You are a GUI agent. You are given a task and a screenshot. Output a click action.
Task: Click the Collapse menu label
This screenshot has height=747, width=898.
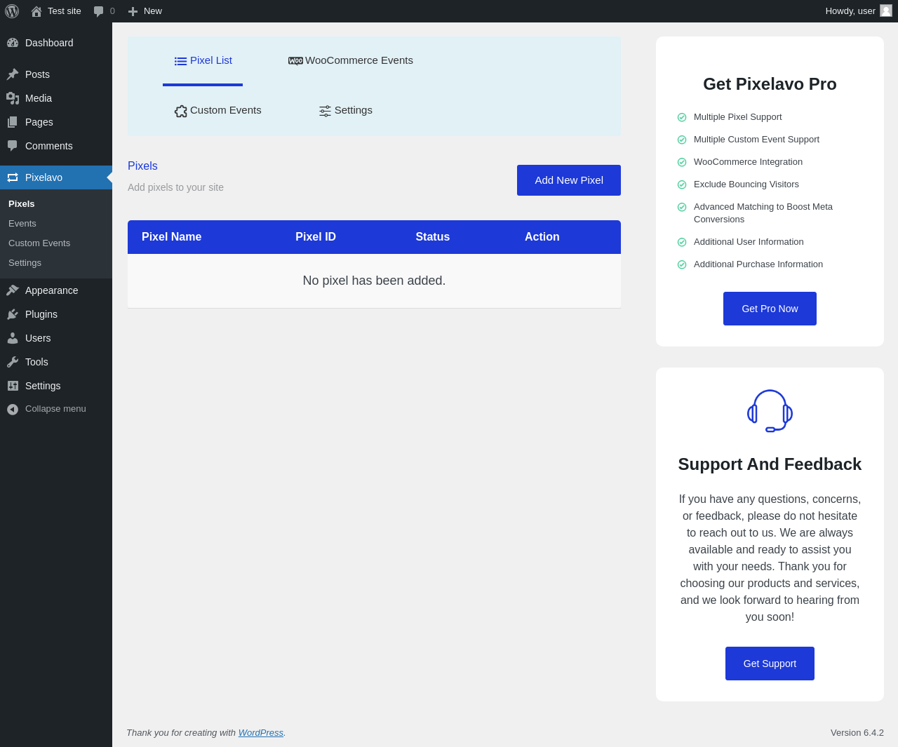(55, 409)
